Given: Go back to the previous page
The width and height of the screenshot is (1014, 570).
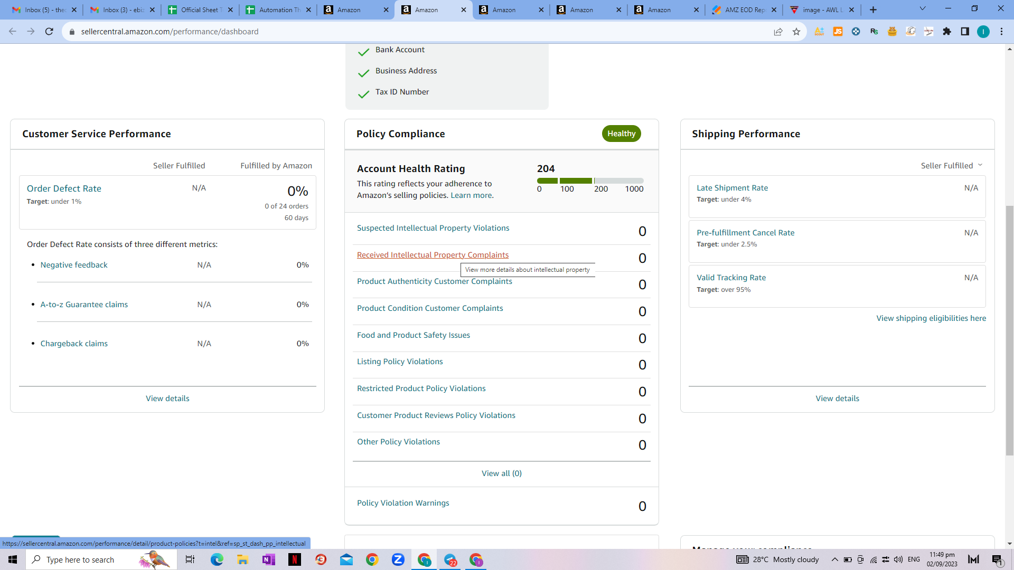Looking at the screenshot, I should click(13, 32).
